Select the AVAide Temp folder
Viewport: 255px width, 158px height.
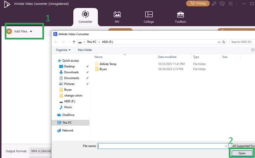click(108, 64)
